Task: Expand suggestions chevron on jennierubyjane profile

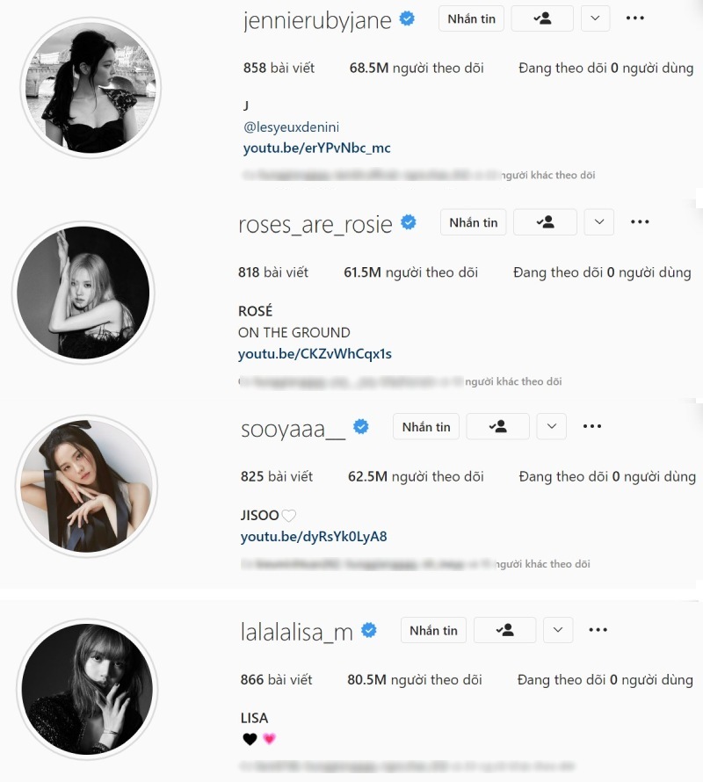Action: 595,18
